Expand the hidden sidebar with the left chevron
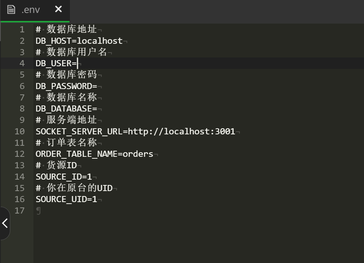364x263 pixels. (x=5, y=223)
